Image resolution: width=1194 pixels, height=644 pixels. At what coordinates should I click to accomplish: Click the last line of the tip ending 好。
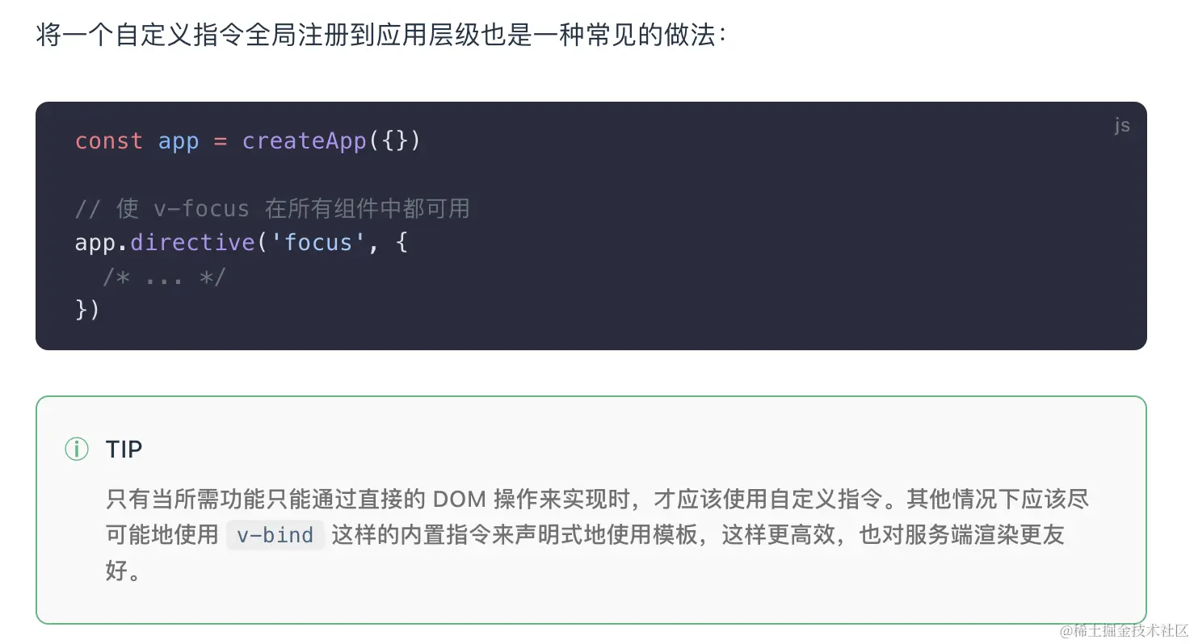click(124, 571)
